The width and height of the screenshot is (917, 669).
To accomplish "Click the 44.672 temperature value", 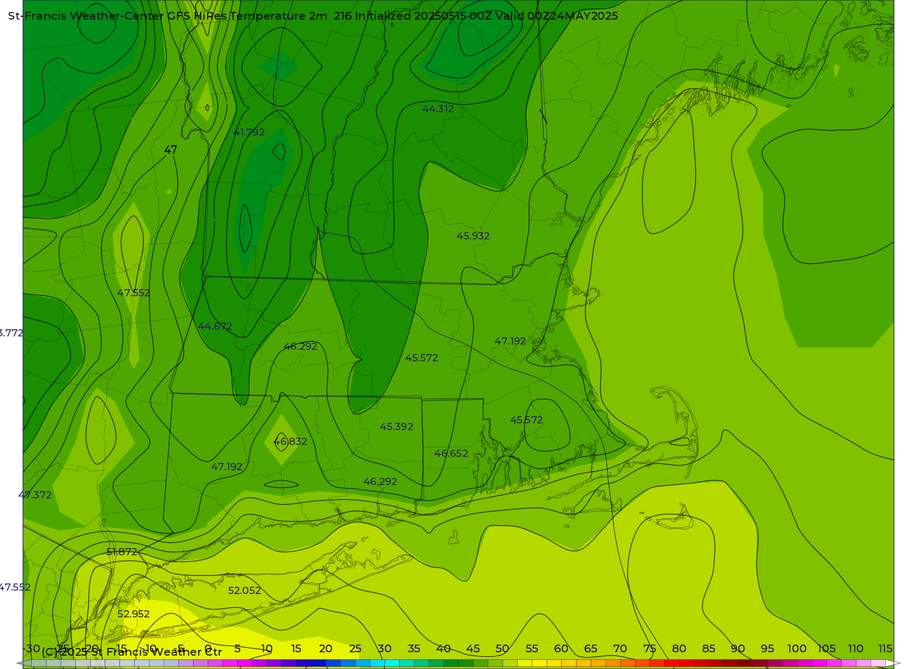I will point(215,326).
